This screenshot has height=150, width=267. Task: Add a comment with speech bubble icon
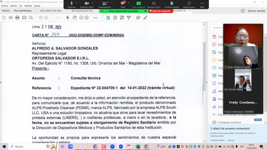point(138,17)
